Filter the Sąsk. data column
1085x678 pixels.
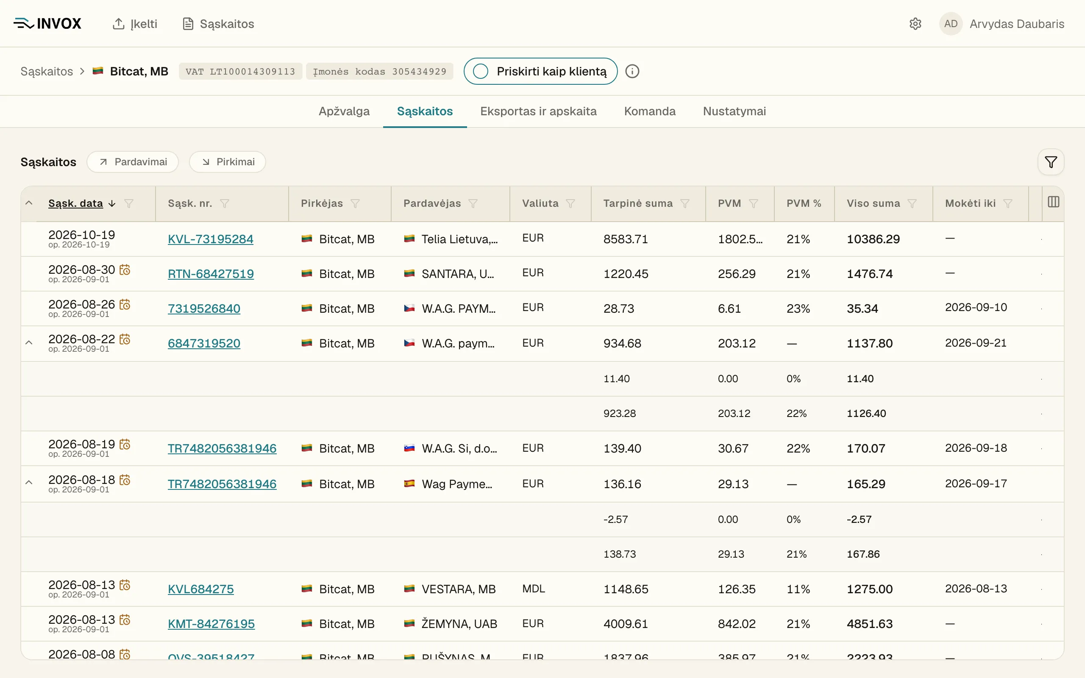[x=129, y=203]
